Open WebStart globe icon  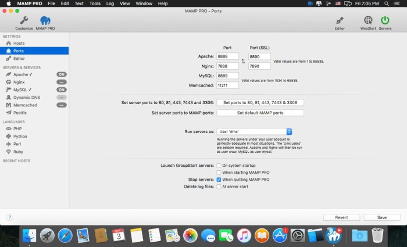coord(367,21)
